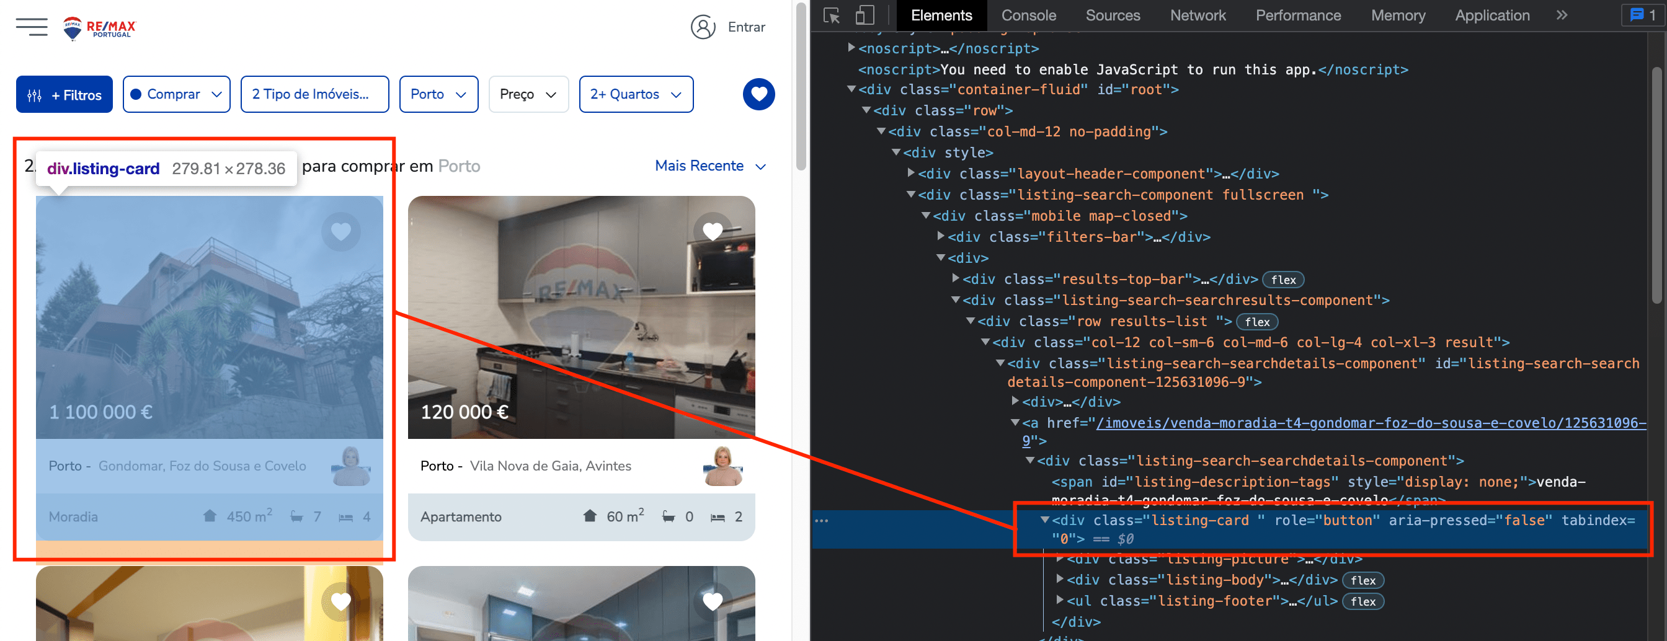Click the page vertical scrollbar
The image size is (1667, 641).
pyautogui.click(x=801, y=87)
